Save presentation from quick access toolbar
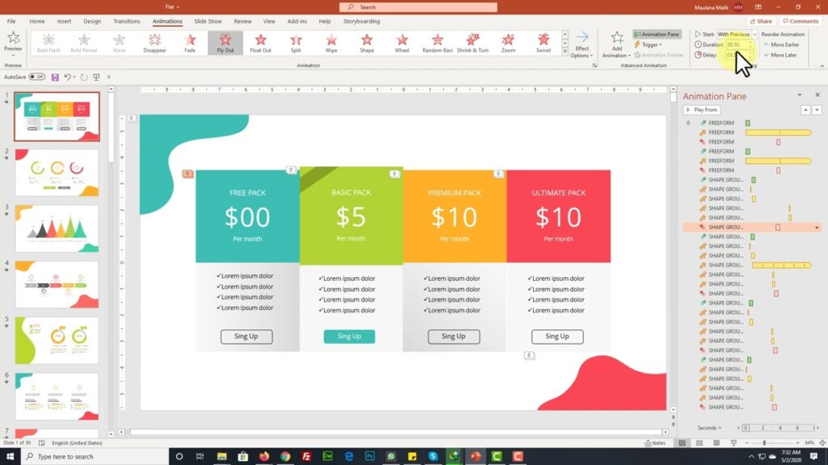This screenshot has width=828, height=465. (x=55, y=77)
